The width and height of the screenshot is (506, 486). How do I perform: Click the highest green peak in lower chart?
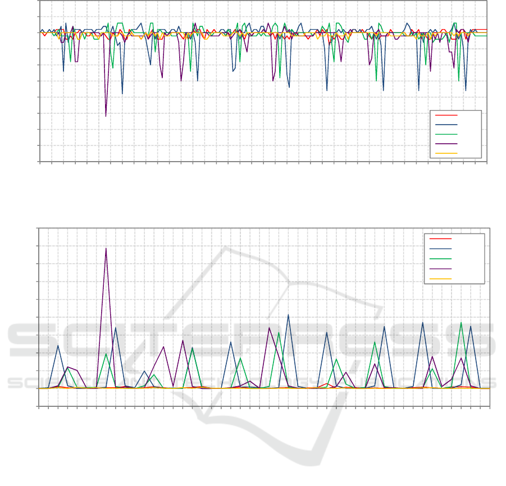pos(461,323)
